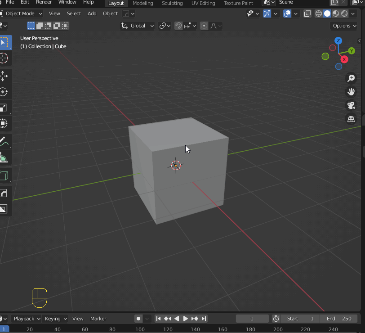This screenshot has height=333, width=365.
Task: Jump to end of animation playback
Action: click(204, 319)
